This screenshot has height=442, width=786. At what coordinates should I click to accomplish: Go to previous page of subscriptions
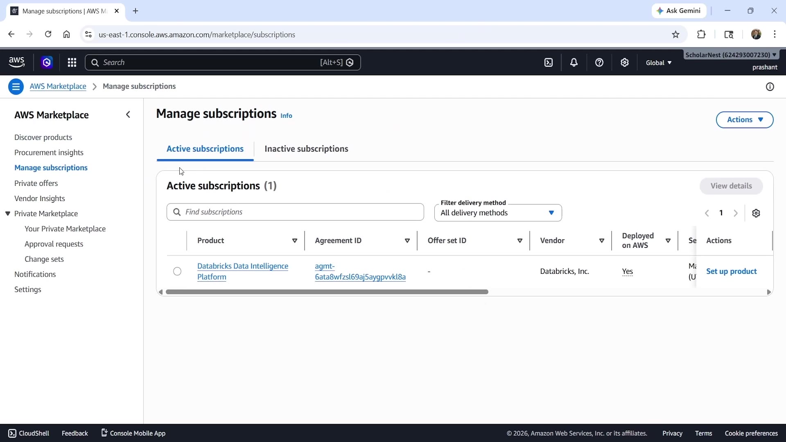(x=707, y=213)
